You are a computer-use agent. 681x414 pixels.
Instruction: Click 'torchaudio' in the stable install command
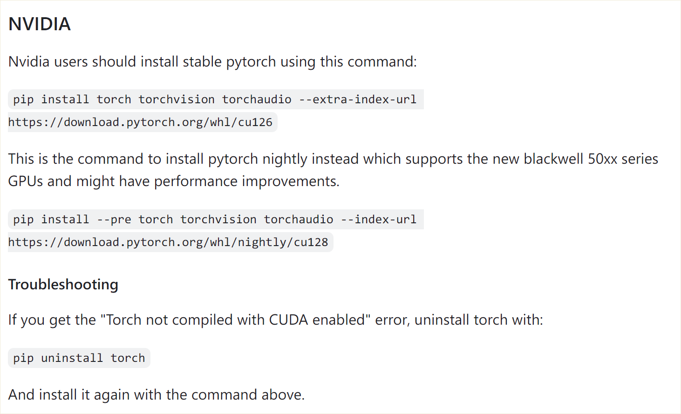[x=257, y=100]
